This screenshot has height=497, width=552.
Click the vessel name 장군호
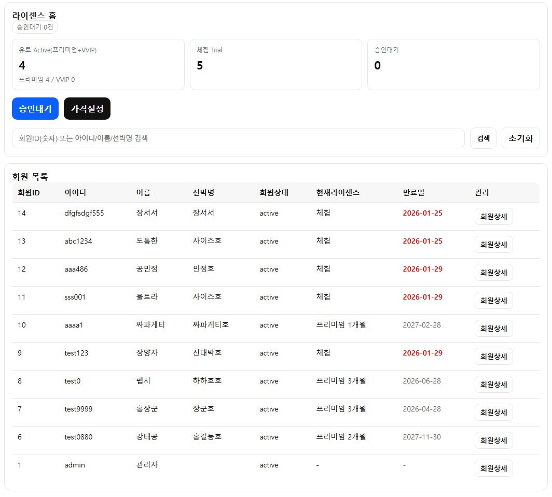pos(203,408)
